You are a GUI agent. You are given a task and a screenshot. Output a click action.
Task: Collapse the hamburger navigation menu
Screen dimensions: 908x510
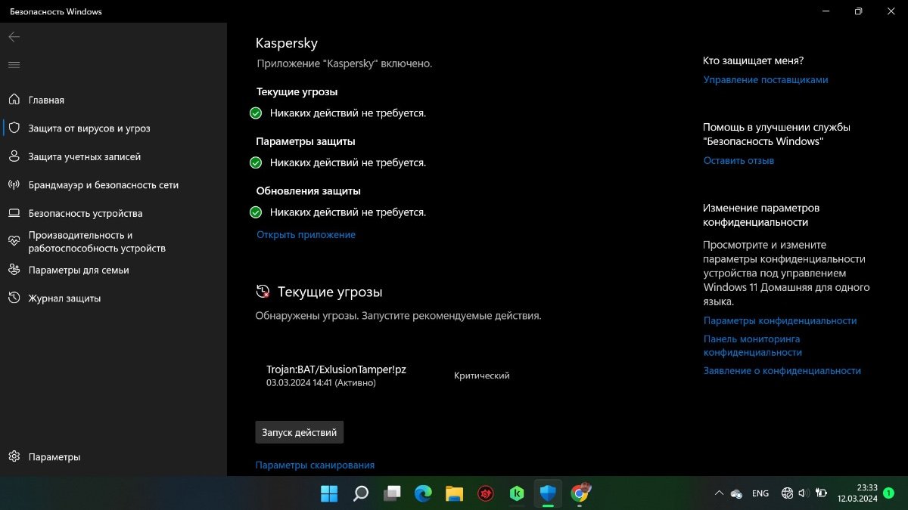click(x=14, y=65)
